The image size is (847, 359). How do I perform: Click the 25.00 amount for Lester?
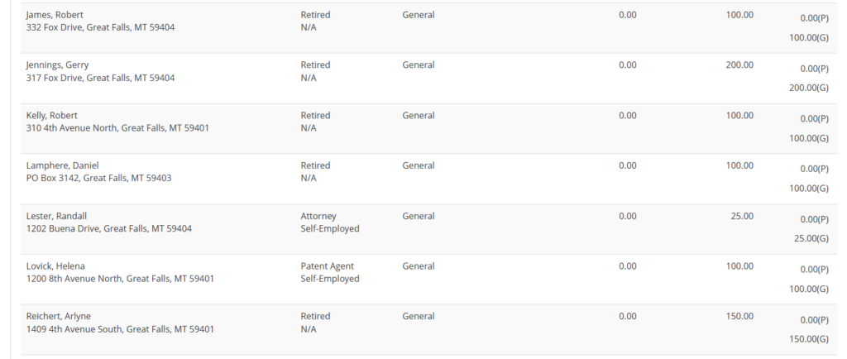point(742,216)
